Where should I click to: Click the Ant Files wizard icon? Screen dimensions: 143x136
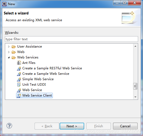19,63
